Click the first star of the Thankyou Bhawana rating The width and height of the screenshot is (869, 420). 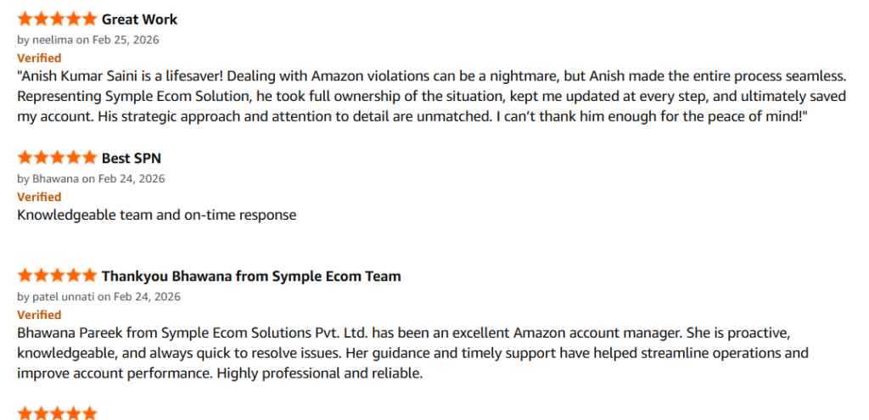25,276
